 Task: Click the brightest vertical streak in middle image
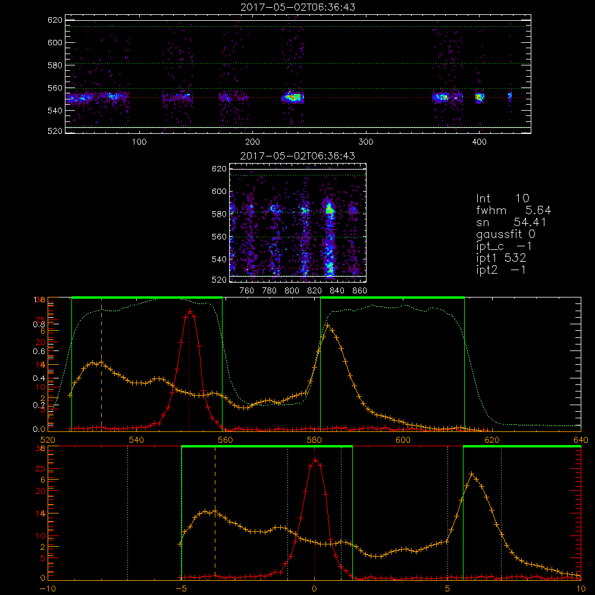[x=330, y=237]
